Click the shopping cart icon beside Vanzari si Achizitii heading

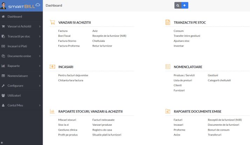click(x=52, y=22)
